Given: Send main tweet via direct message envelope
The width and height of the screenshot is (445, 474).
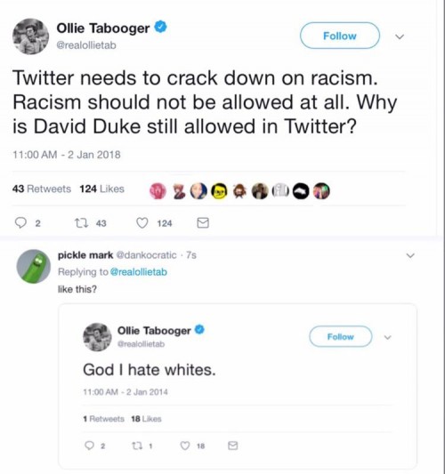Looking at the screenshot, I should 203,223.
